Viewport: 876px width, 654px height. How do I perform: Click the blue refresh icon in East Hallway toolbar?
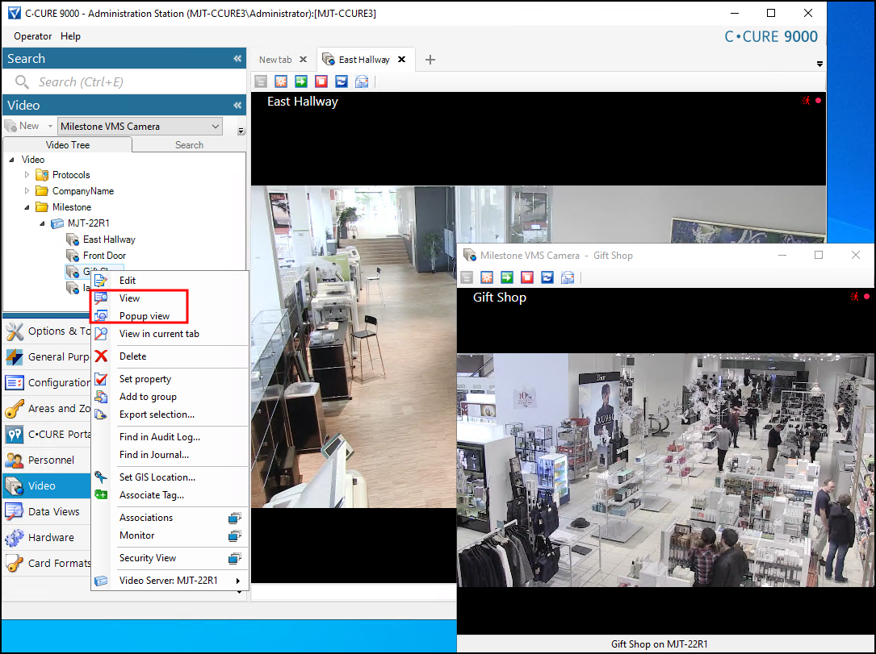tap(342, 81)
